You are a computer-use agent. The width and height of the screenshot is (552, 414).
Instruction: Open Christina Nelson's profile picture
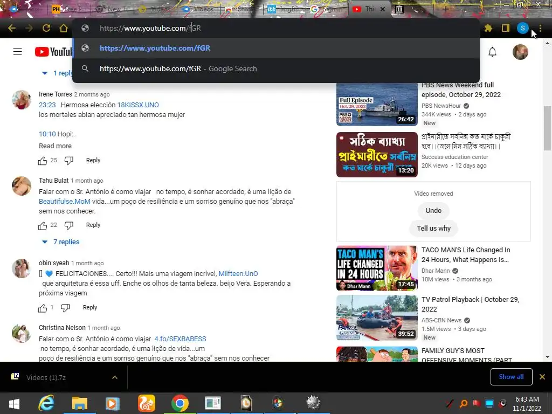(x=22, y=333)
